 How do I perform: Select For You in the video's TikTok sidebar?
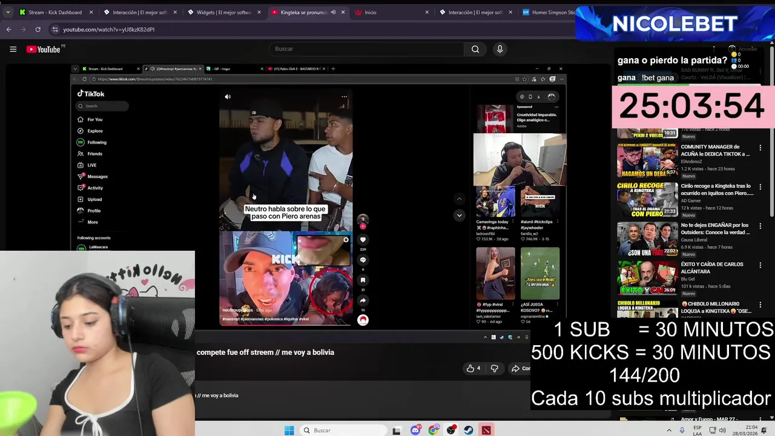[x=90, y=119]
